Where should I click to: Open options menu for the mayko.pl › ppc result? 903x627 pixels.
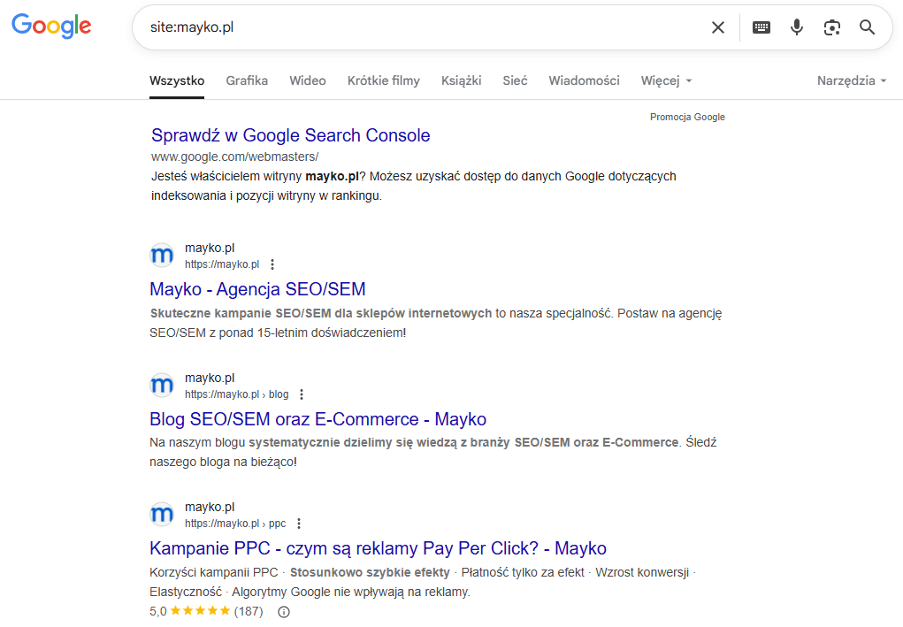(298, 524)
